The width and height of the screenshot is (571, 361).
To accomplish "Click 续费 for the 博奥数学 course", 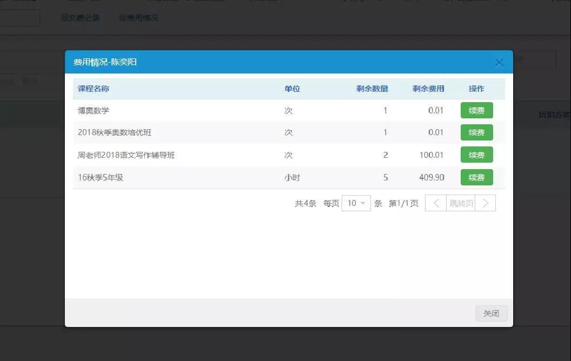I will pyautogui.click(x=476, y=110).
